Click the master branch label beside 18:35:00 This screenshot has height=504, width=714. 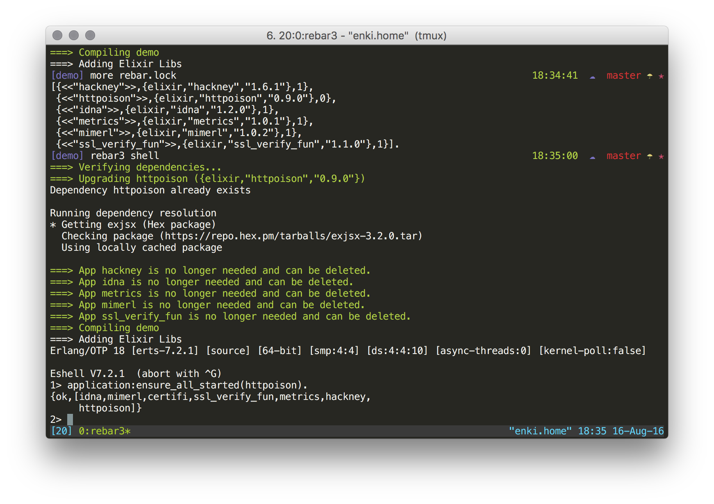[624, 156]
